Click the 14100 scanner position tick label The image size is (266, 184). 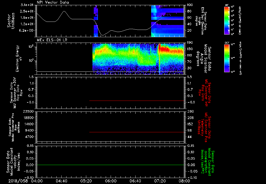click(29, 124)
